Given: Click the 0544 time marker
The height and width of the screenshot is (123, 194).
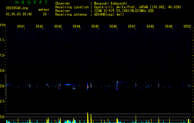Looking at the screenshot, I should pos(76,26).
